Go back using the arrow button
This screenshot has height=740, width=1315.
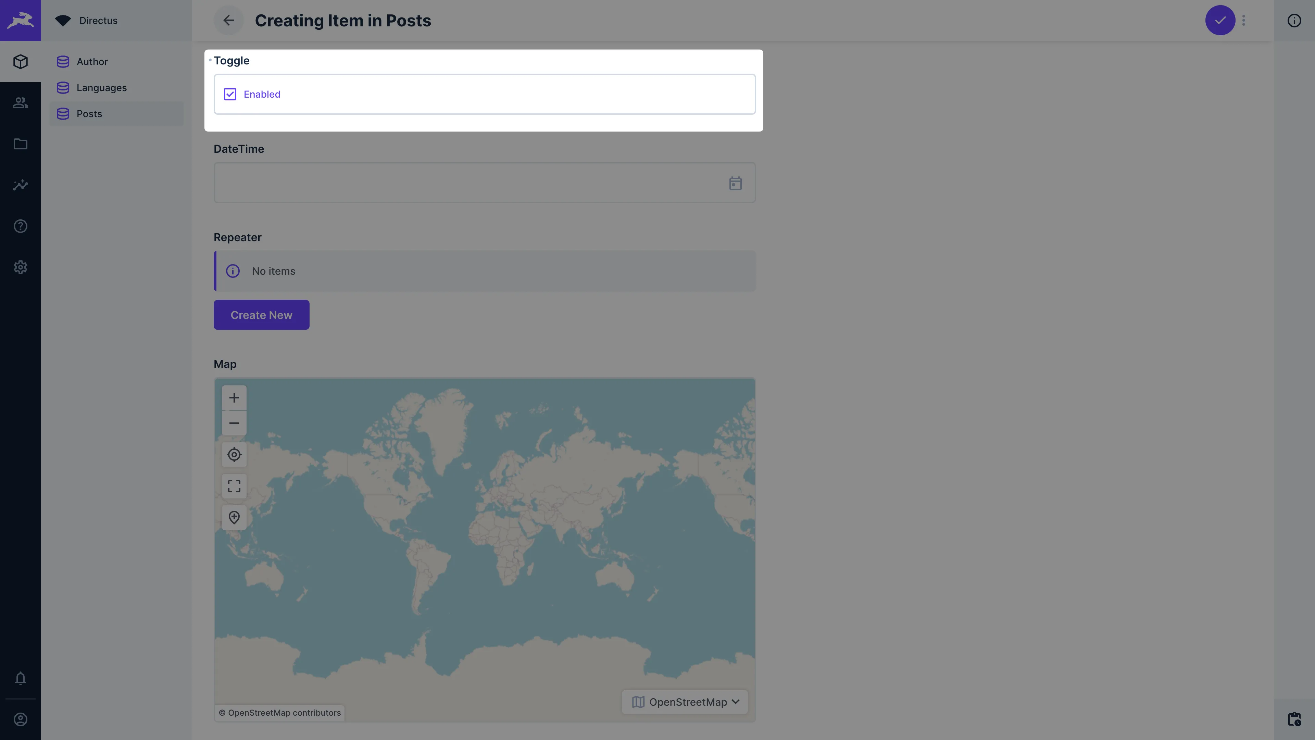pos(228,21)
